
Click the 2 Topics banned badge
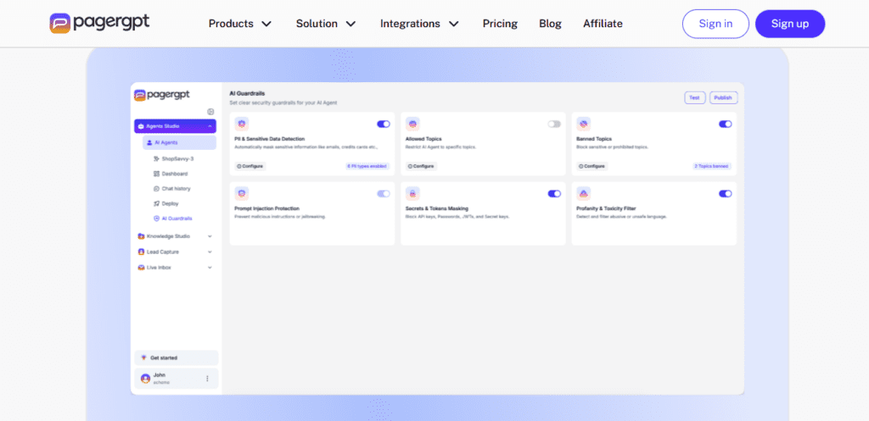point(712,166)
